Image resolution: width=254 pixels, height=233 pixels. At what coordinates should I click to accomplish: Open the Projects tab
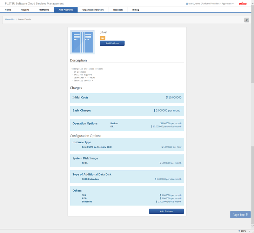pos(25,10)
